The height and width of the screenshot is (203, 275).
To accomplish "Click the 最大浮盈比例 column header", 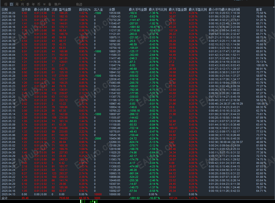I will (x=198, y=9).
